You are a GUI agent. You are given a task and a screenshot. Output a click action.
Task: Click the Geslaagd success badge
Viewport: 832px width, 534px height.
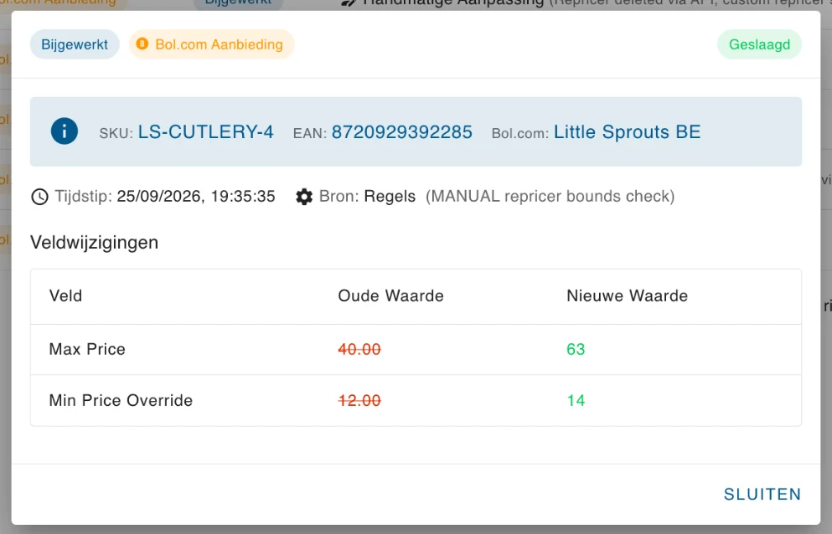pos(759,44)
